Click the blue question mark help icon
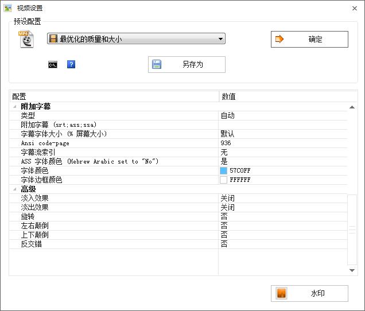This screenshot has width=365, height=311. [71, 64]
